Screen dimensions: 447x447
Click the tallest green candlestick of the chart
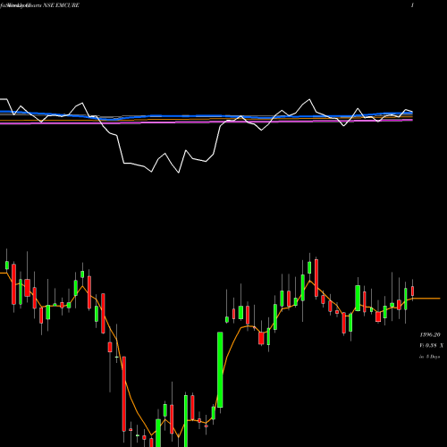[x=220, y=370]
